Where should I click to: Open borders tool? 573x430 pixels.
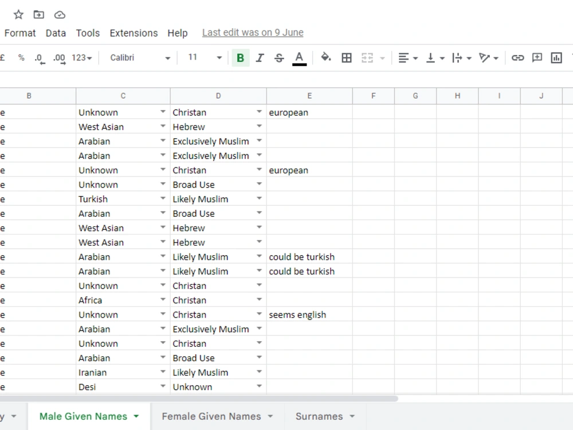click(x=347, y=58)
